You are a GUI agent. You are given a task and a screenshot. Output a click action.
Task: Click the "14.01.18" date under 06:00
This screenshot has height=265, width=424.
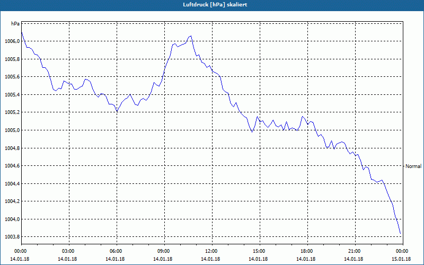pos(115,259)
